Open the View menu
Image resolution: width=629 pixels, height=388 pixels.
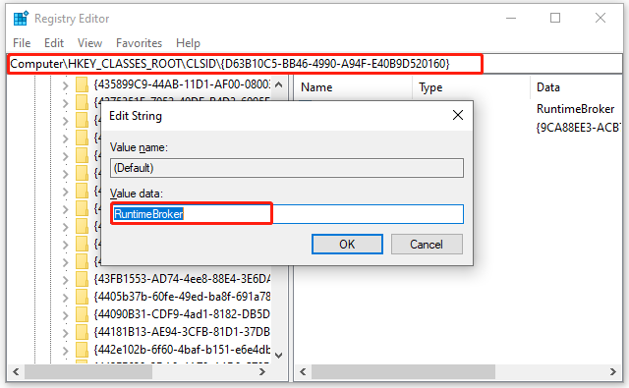tap(89, 43)
